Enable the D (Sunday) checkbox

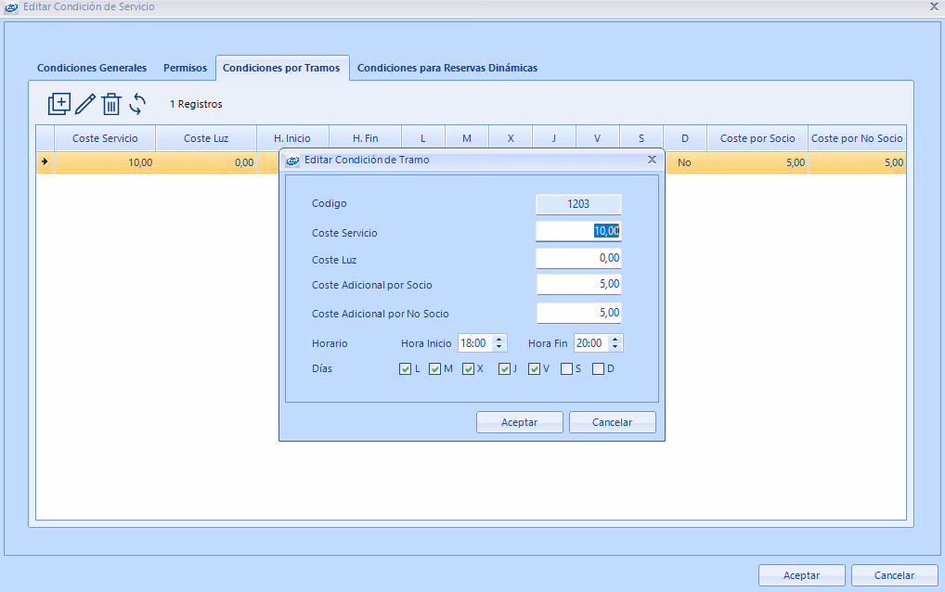click(598, 369)
